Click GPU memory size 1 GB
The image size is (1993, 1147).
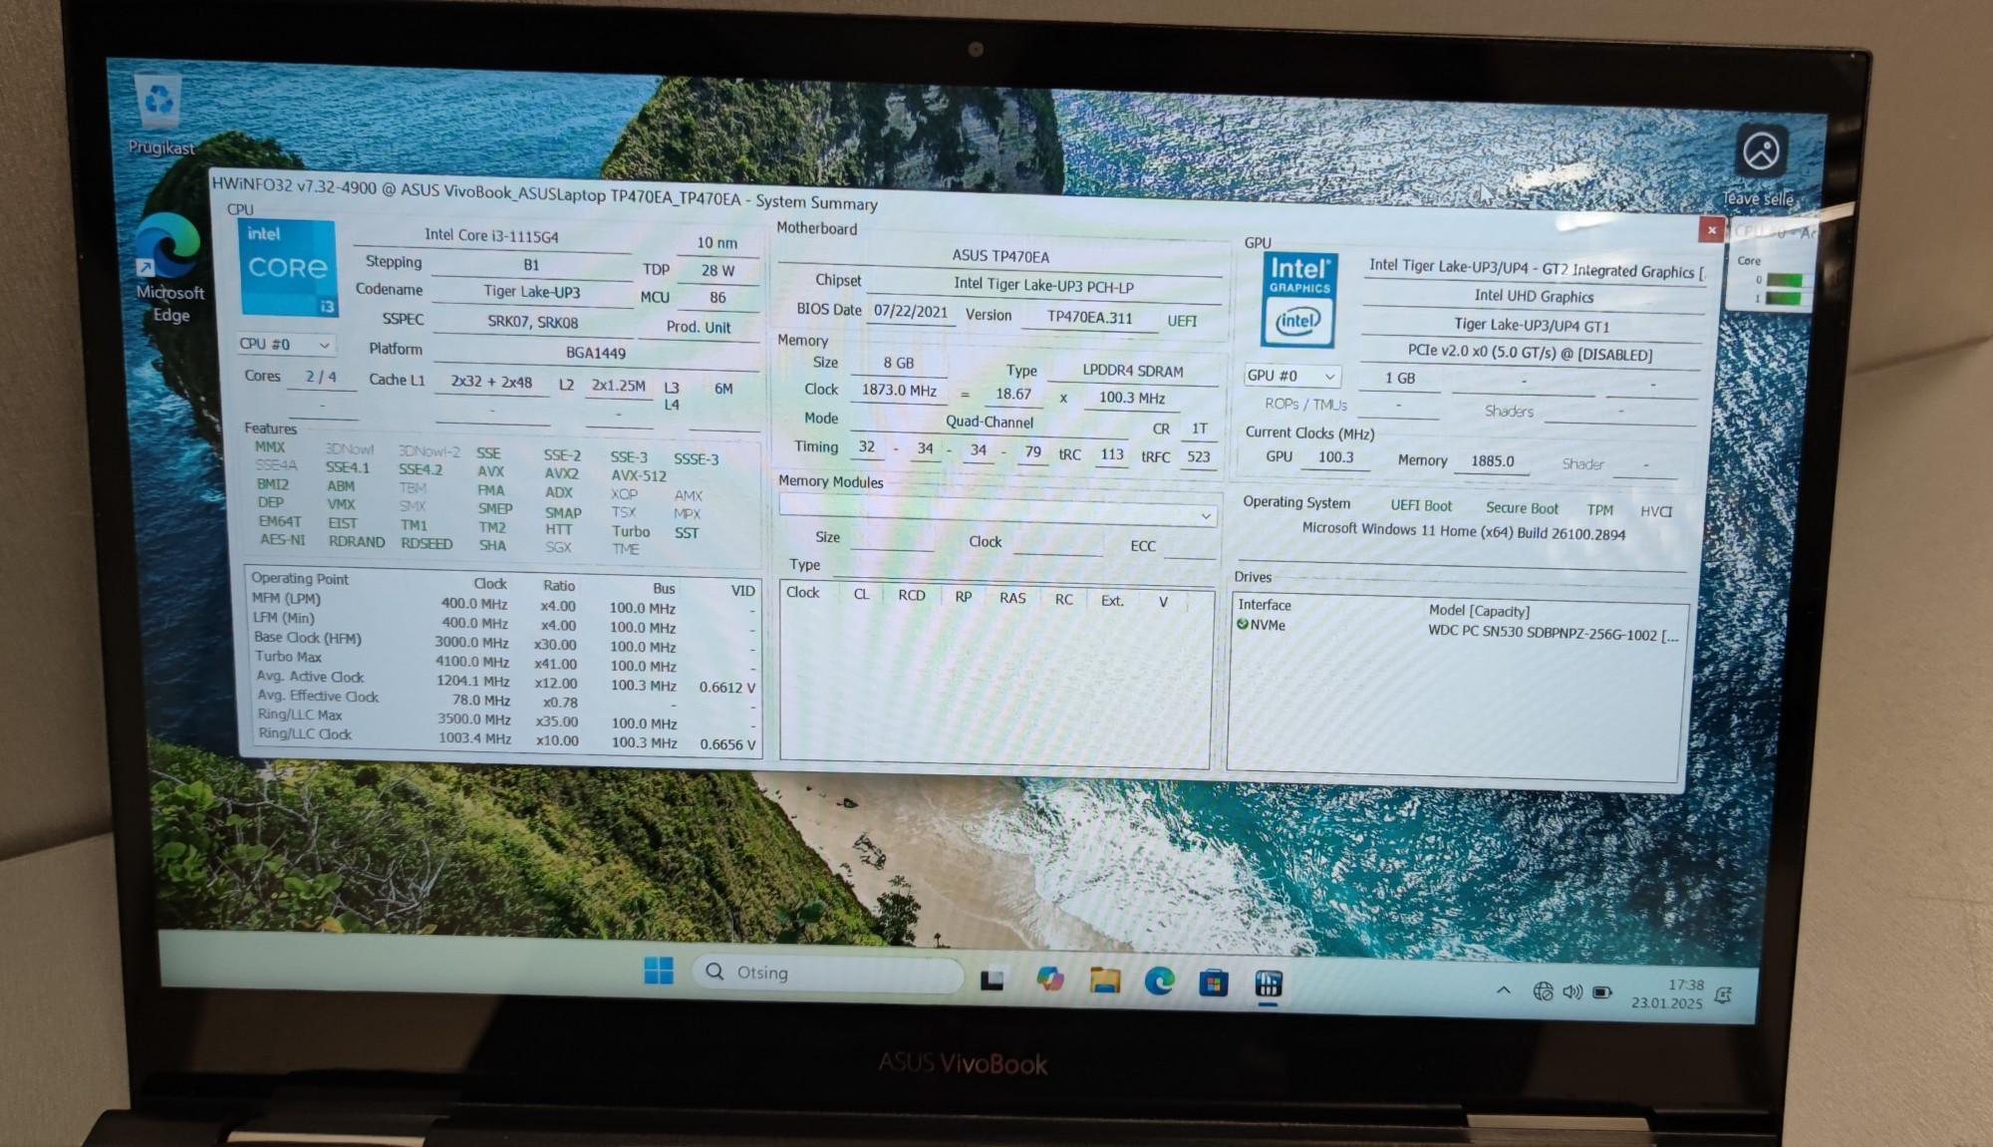click(1399, 378)
